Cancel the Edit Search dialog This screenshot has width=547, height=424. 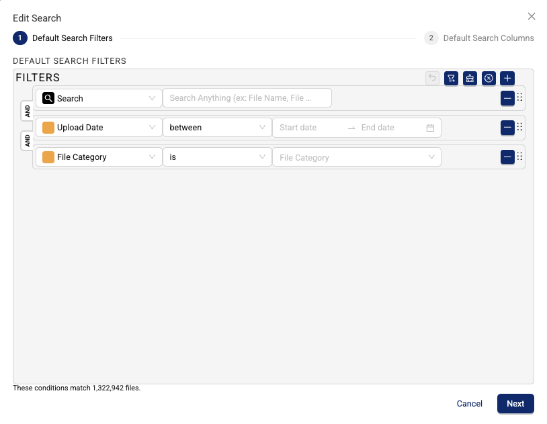(x=469, y=404)
